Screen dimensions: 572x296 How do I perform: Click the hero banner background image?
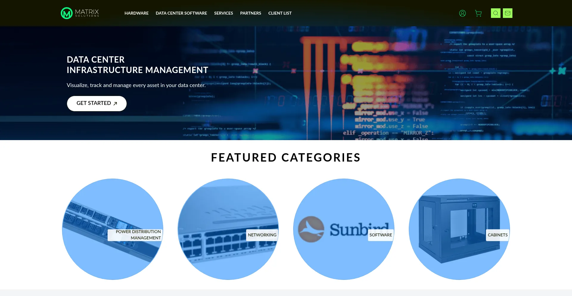pyautogui.click(x=357, y=83)
